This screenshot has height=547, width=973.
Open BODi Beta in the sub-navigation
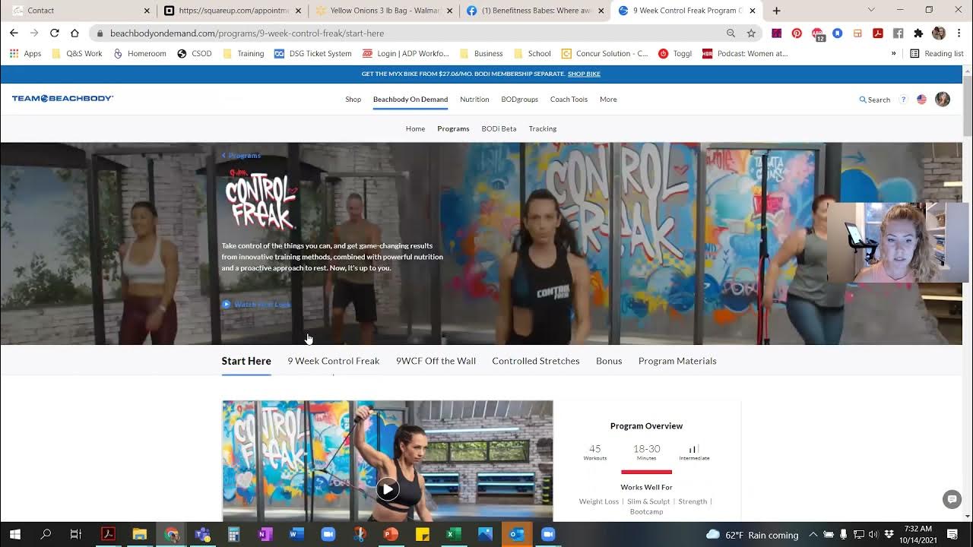point(499,128)
